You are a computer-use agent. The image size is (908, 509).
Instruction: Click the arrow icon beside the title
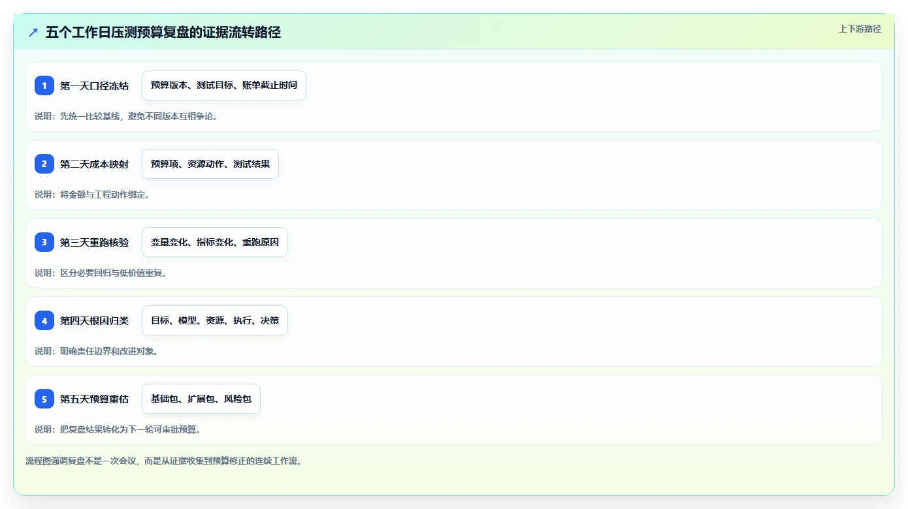coord(33,32)
